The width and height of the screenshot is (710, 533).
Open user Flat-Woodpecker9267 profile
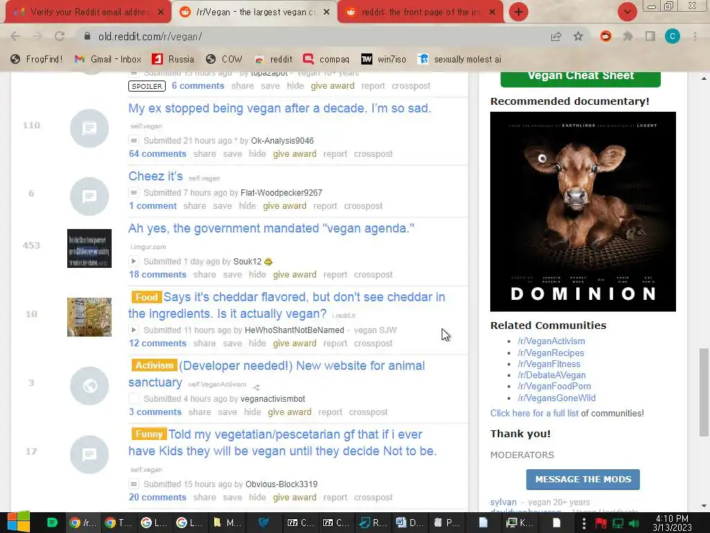(x=282, y=193)
